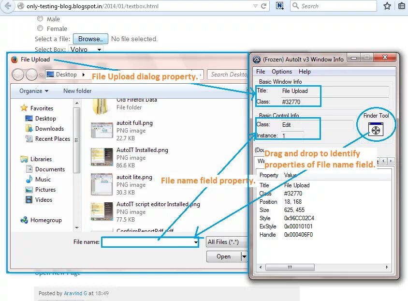Viewport: 408px width, 301px height.
Task: Click navigation pane scroll up arrow
Action: click(77, 104)
